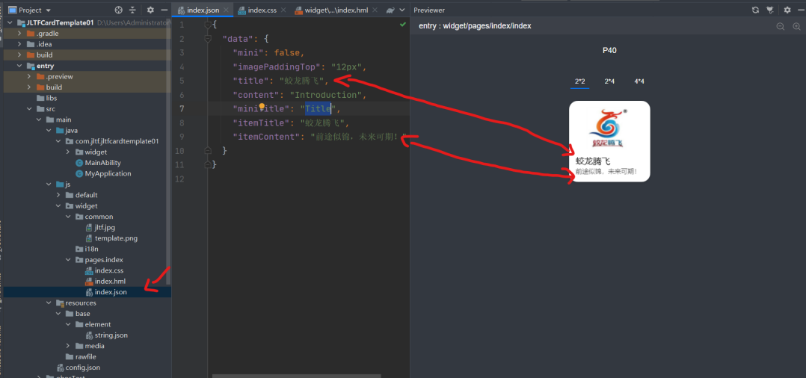
Task: Select the 4*4 card size
Action: pos(639,81)
